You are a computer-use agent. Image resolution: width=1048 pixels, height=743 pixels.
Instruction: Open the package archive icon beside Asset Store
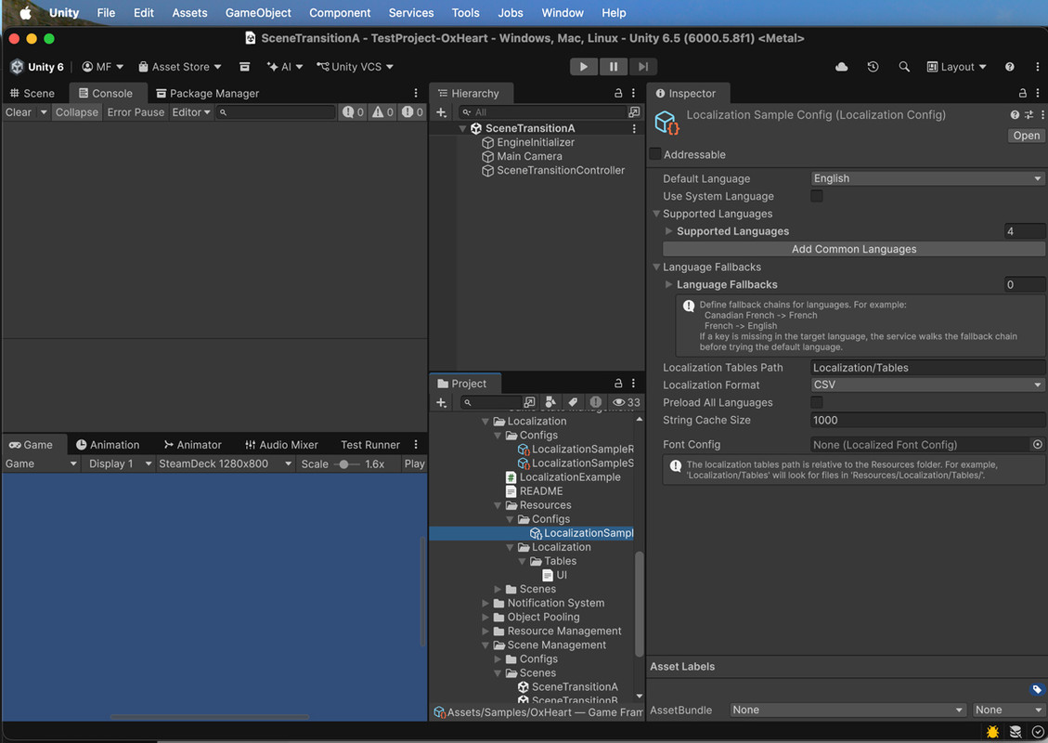click(x=245, y=67)
